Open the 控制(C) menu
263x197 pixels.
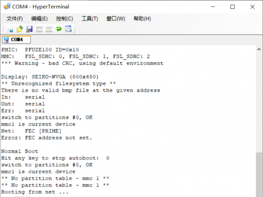tap(64, 19)
